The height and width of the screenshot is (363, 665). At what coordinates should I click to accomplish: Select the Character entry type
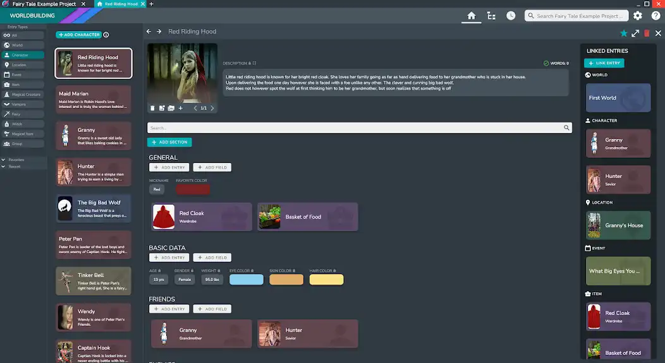(23, 55)
